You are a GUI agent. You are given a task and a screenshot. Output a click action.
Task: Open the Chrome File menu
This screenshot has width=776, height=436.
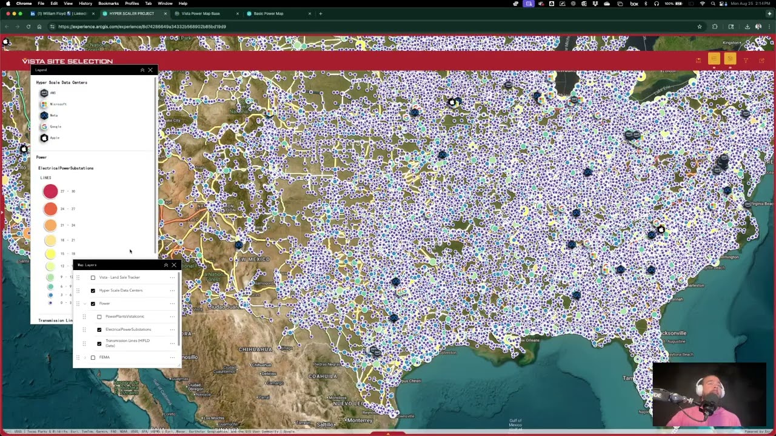click(x=42, y=4)
